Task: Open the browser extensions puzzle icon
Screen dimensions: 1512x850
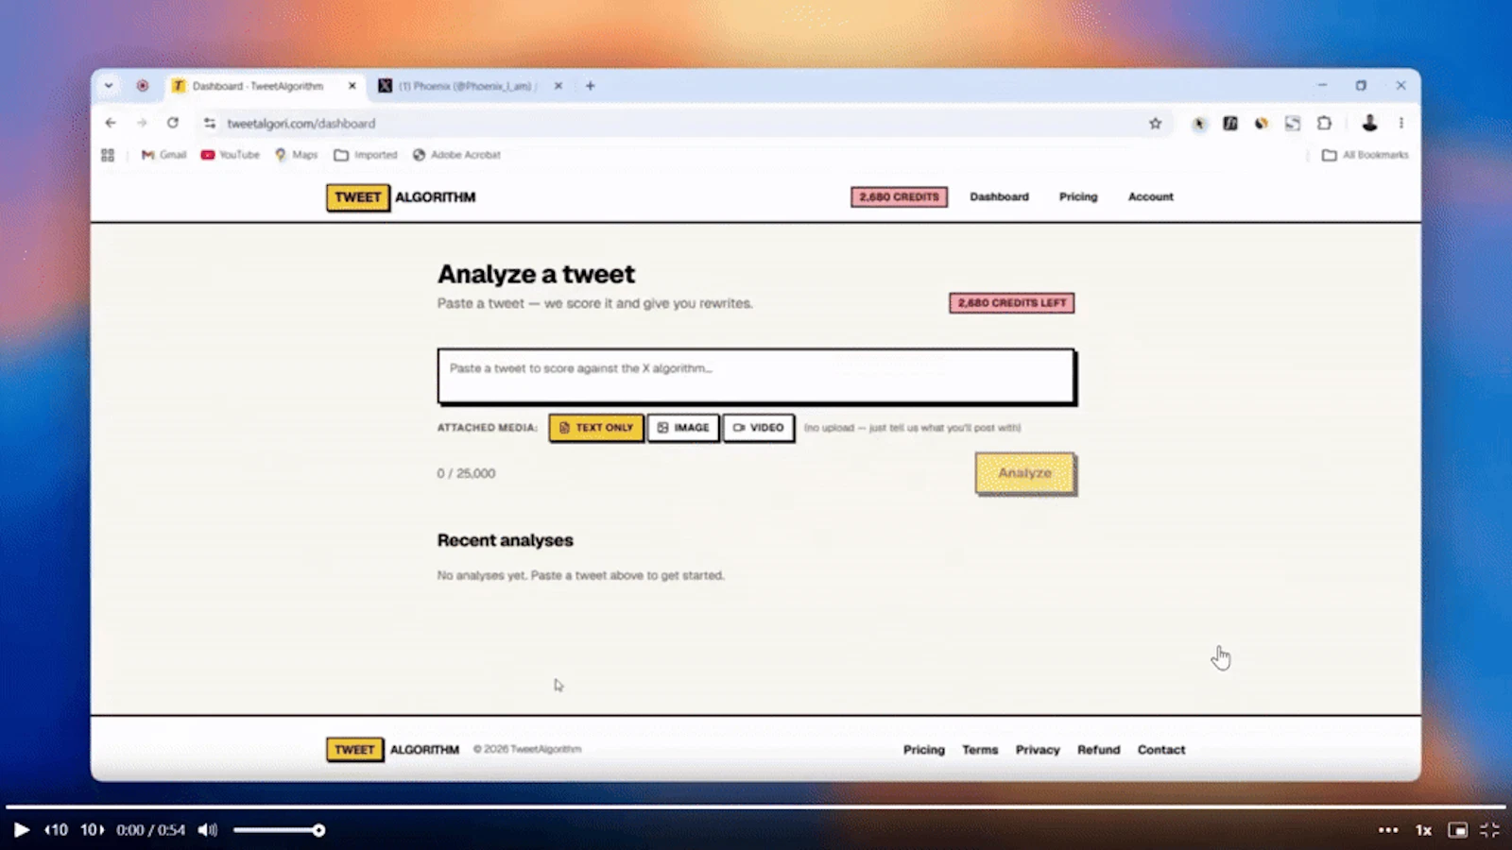Action: pos(1324,123)
